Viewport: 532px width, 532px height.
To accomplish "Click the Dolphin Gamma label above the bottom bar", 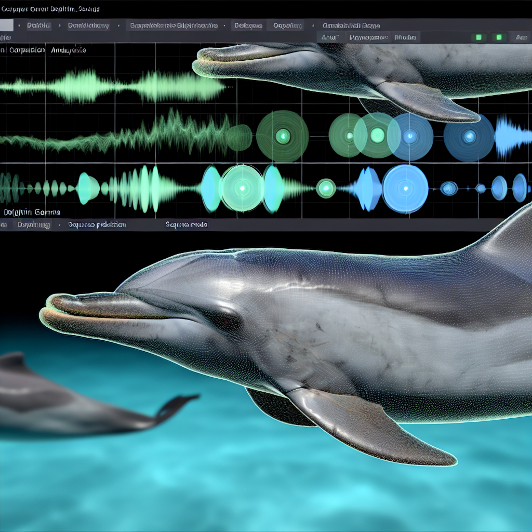I will point(31,212).
